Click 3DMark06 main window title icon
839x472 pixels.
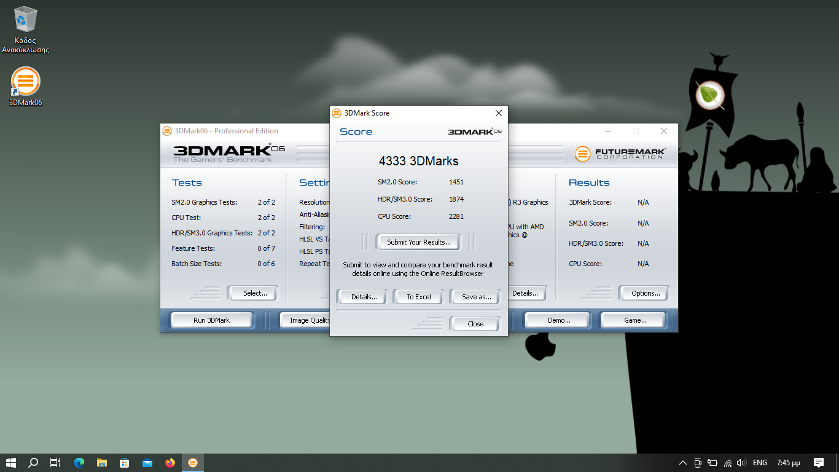coord(167,131)
